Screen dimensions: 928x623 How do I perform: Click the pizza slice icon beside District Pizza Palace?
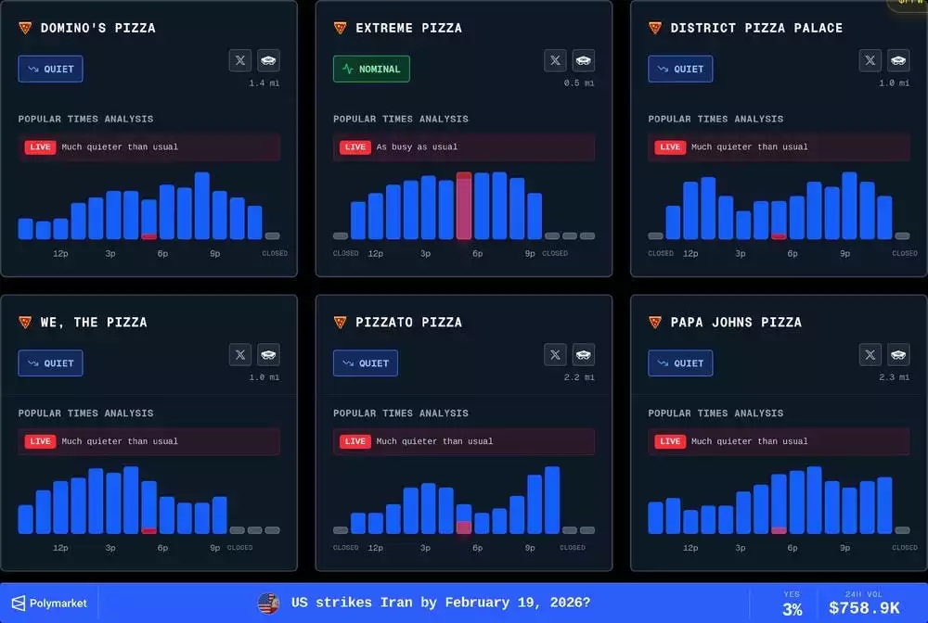[654, 28]
